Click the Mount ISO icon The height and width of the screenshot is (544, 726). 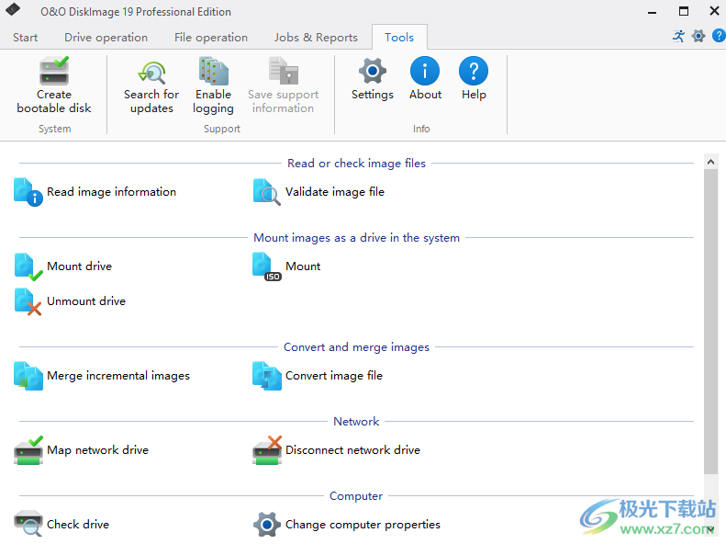267,266
